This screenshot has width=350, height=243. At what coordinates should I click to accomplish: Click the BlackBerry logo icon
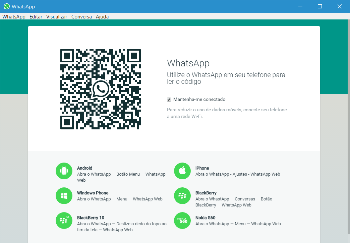(182, 196)
